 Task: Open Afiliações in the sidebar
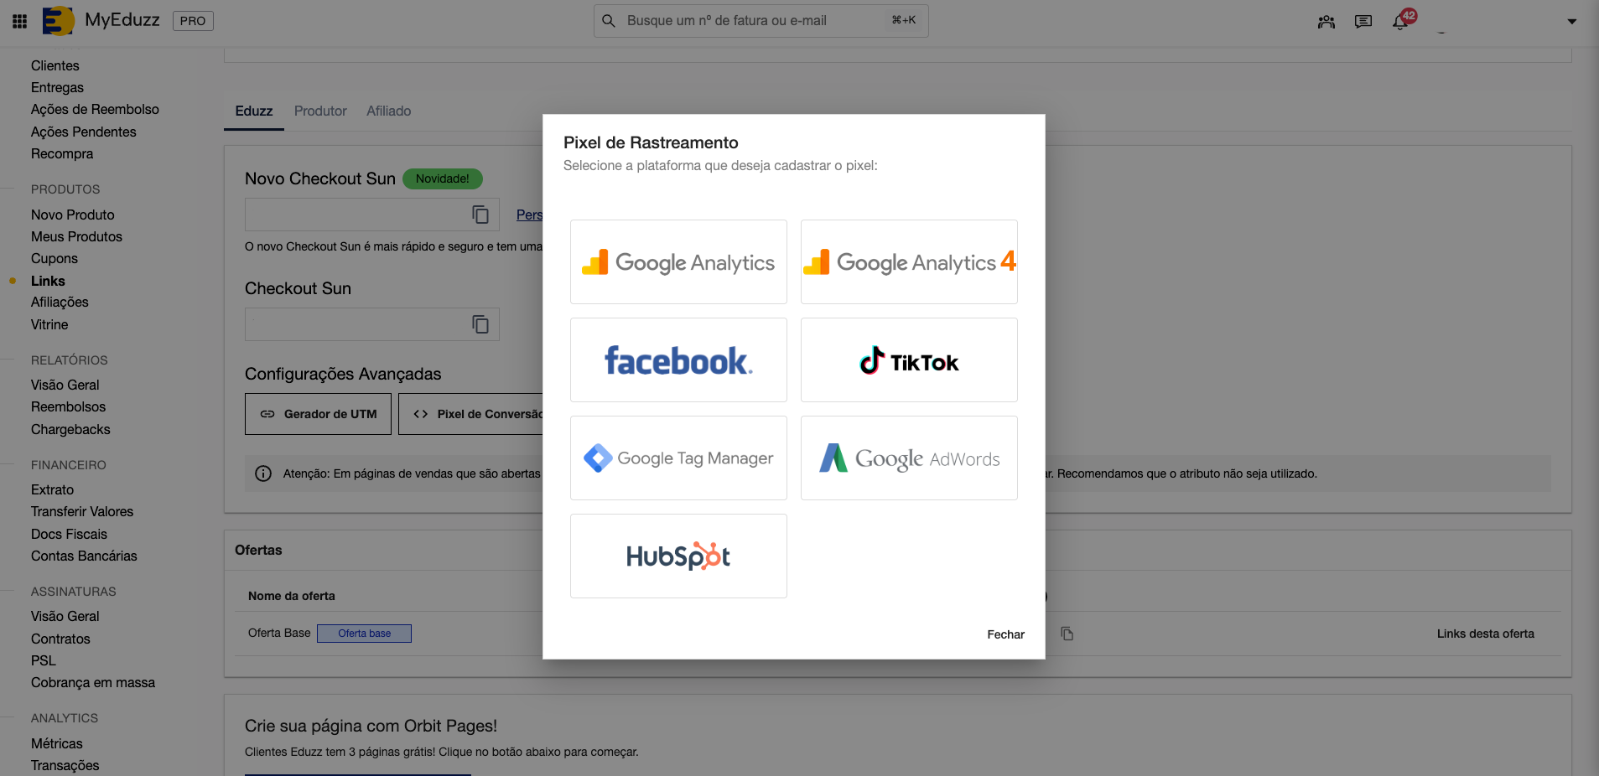coord(60,302)
